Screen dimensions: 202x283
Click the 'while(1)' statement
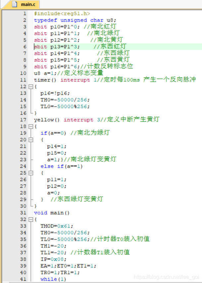53,279
